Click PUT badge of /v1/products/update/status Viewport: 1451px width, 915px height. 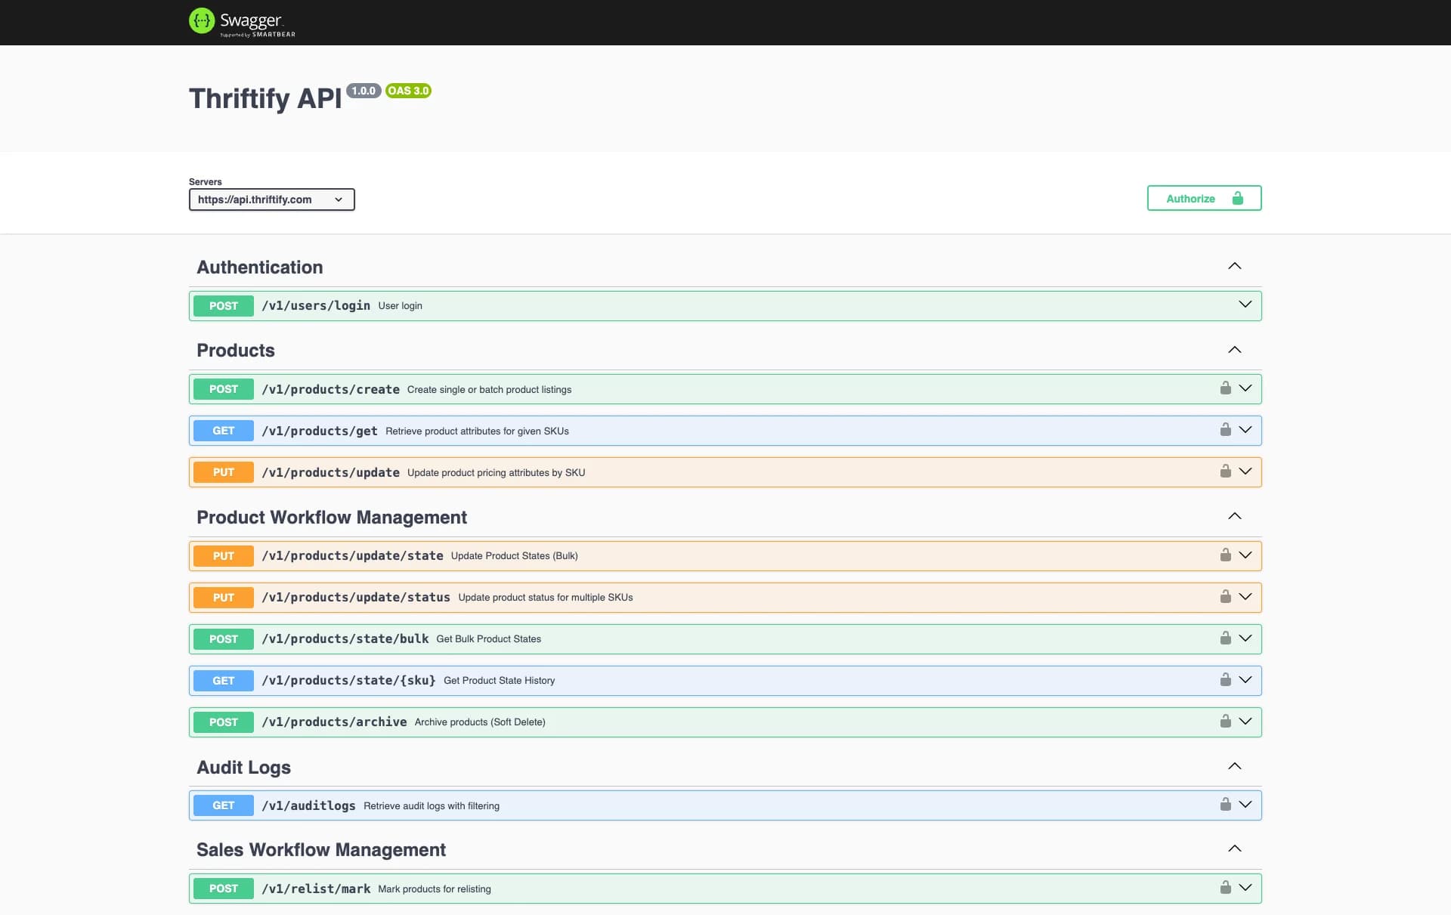(x=224, y=597)
